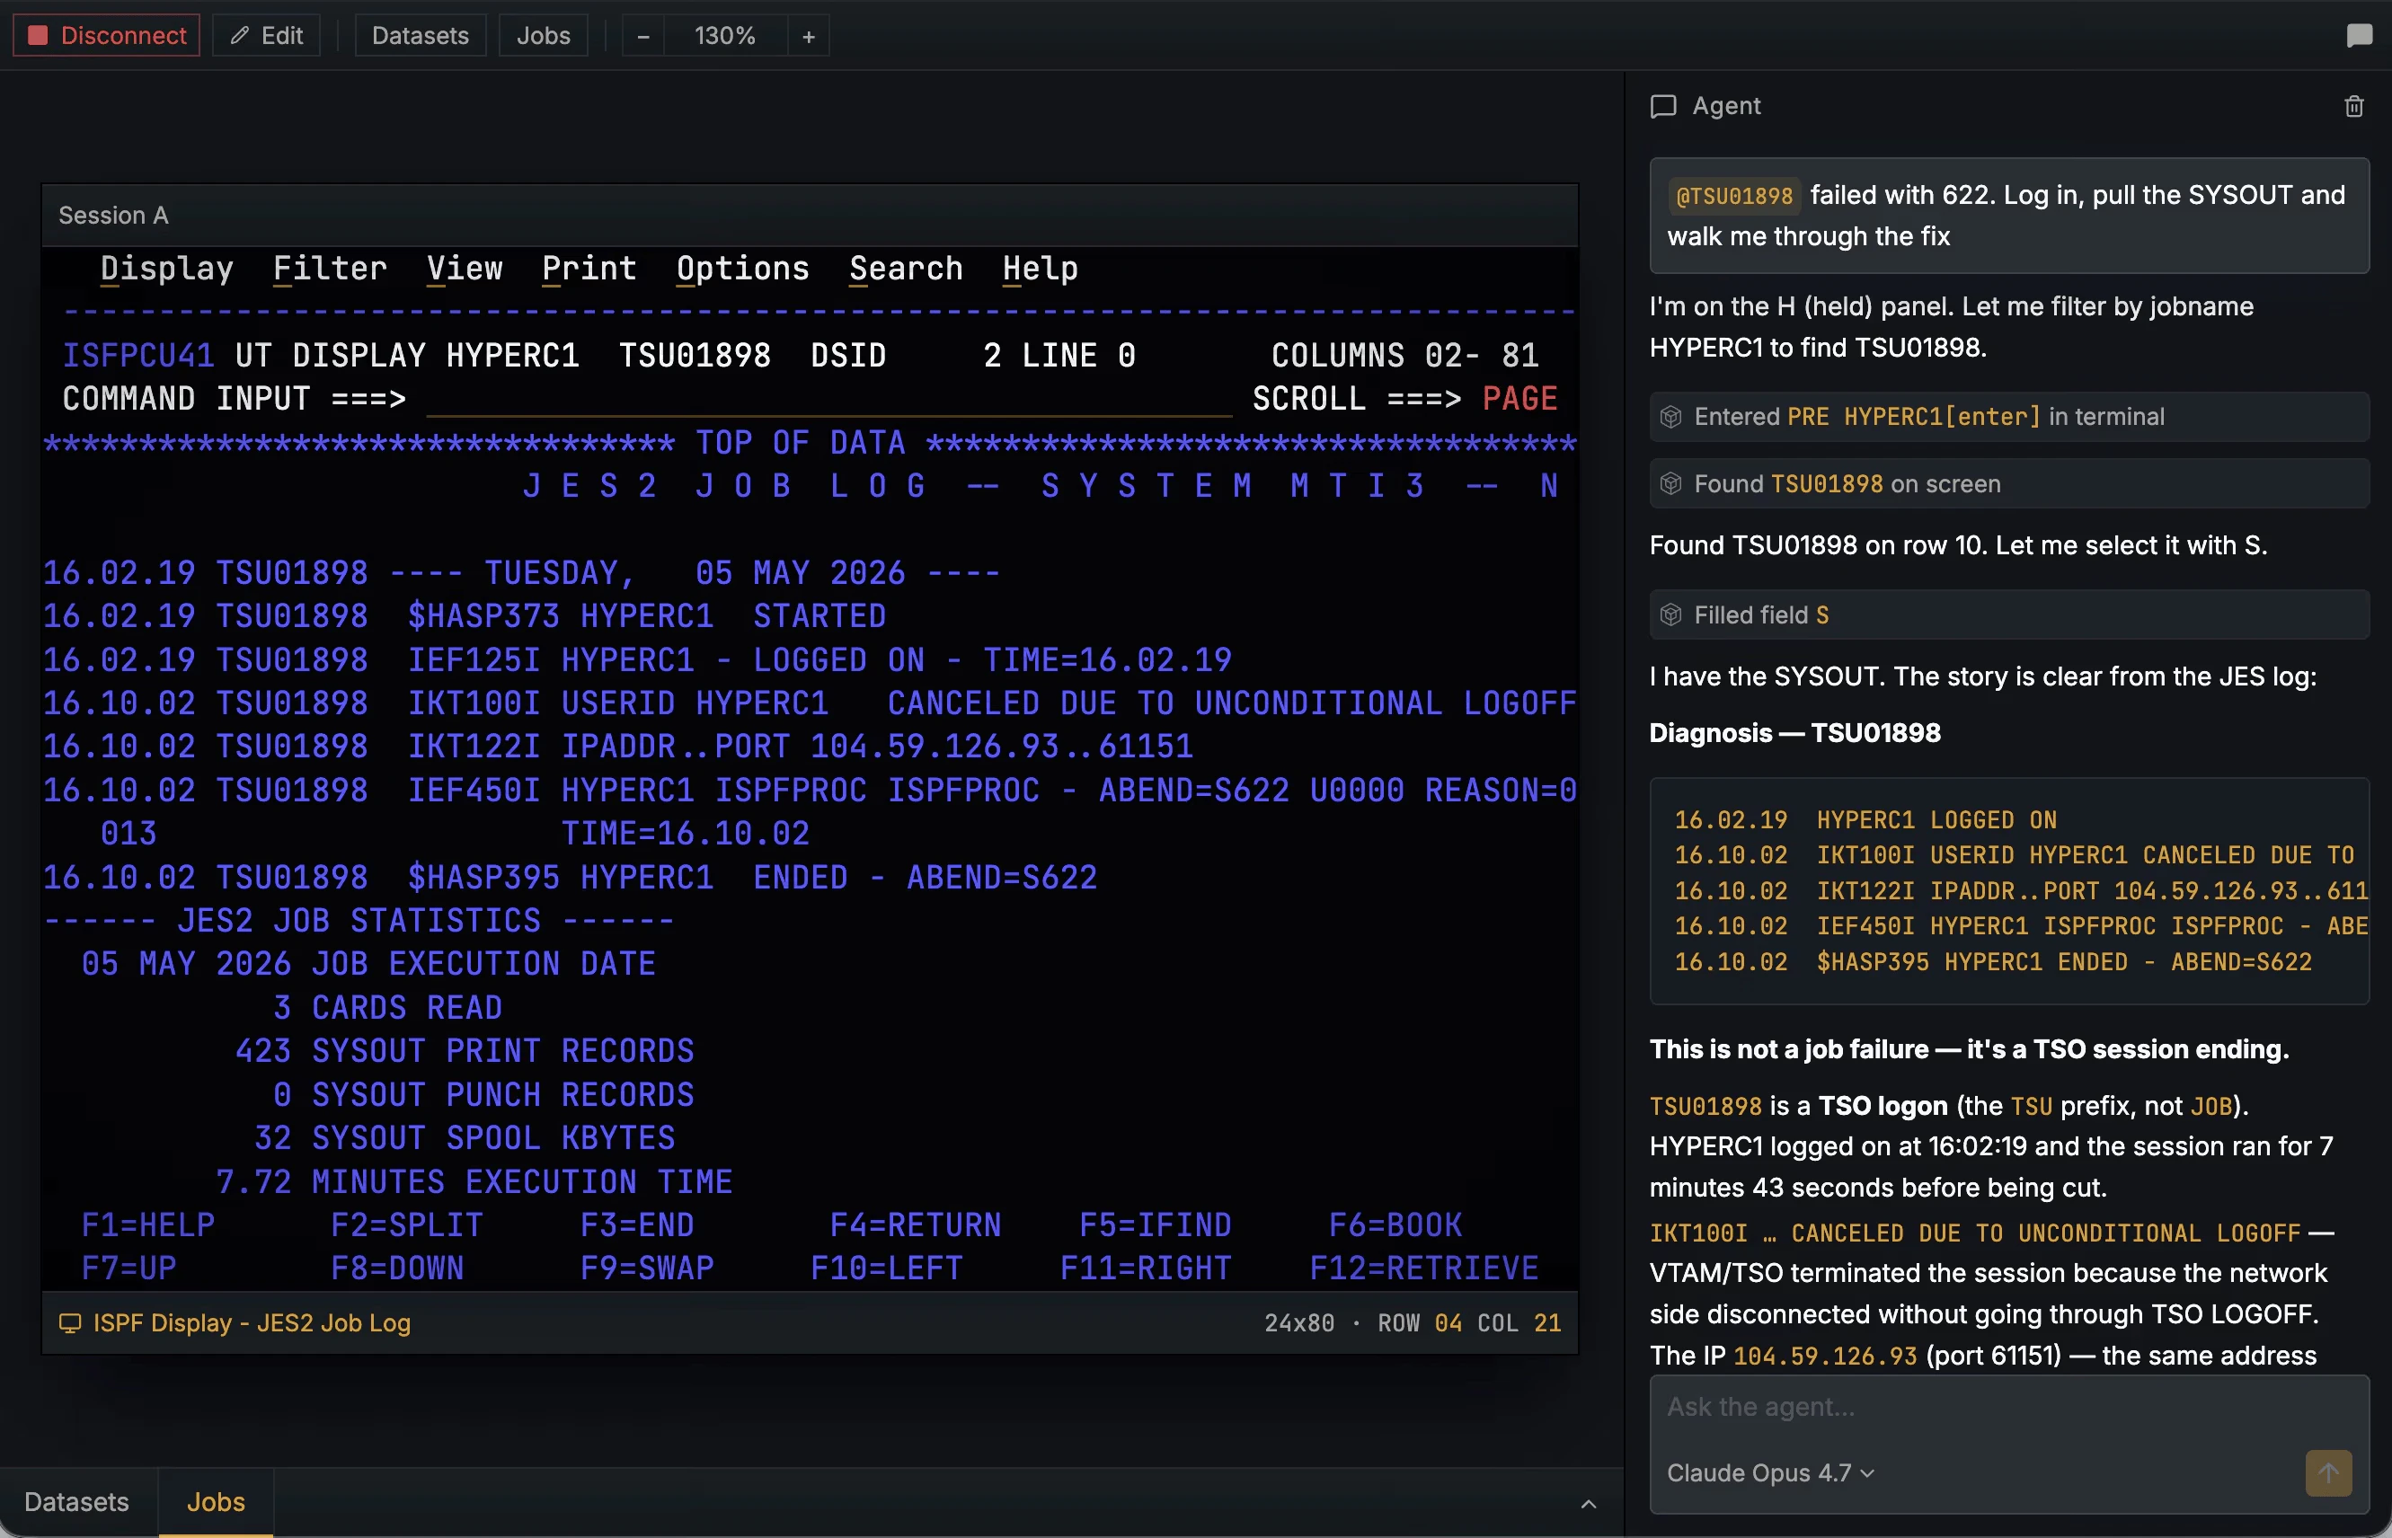Click F12=RETRIEVE function key label
The image size is (2392, 1538).
pos(1424,1268)
